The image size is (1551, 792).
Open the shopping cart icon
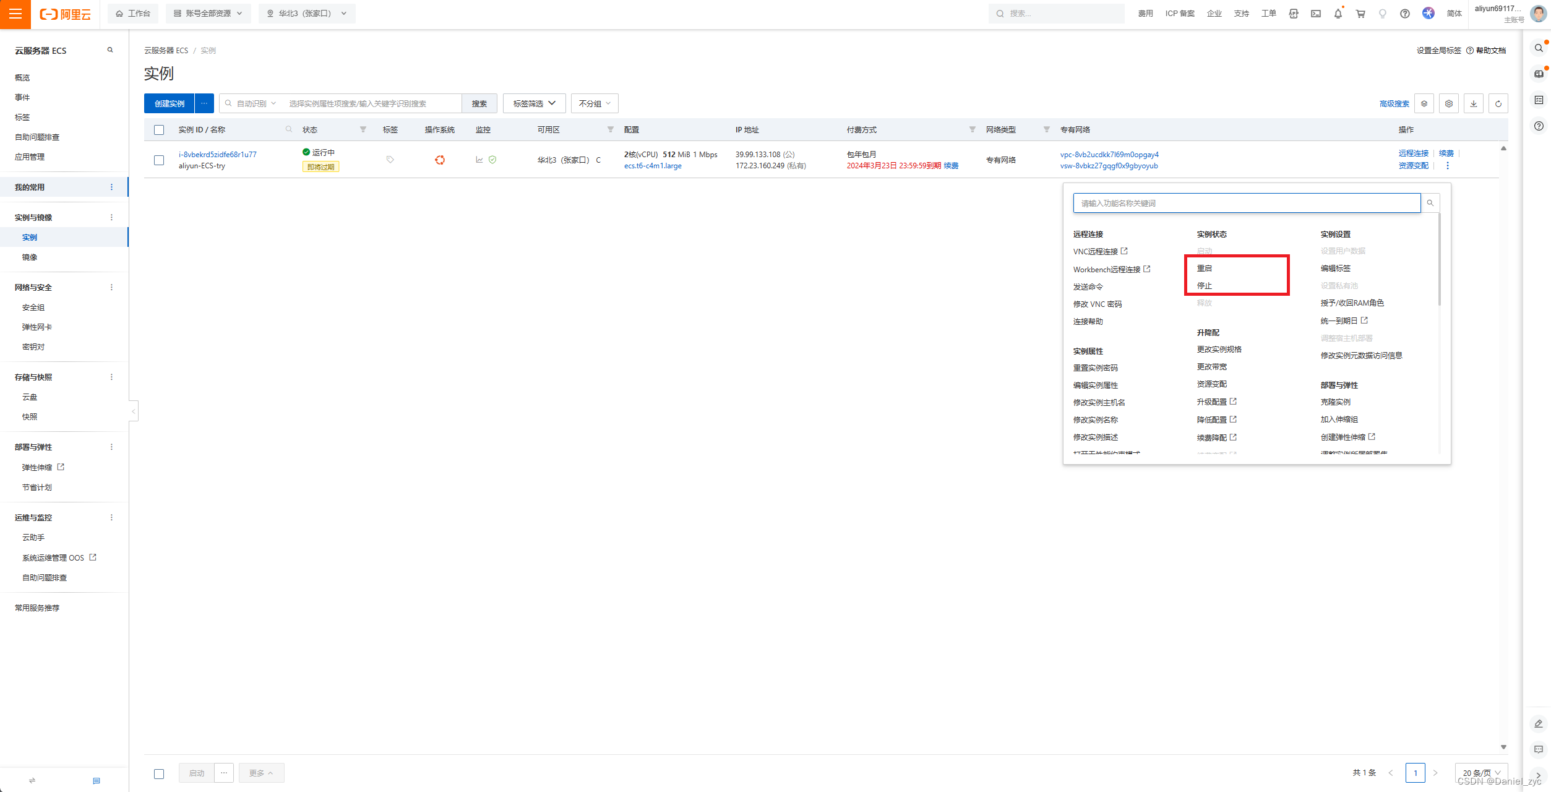pyautogui.click(x=1360, y=14)
